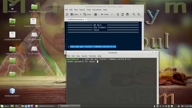The height and width of the screenshot is (108, 192).
Task: Launch Terminal from the panel launcher
Action: pyautogui.click(x=19, y=106)
